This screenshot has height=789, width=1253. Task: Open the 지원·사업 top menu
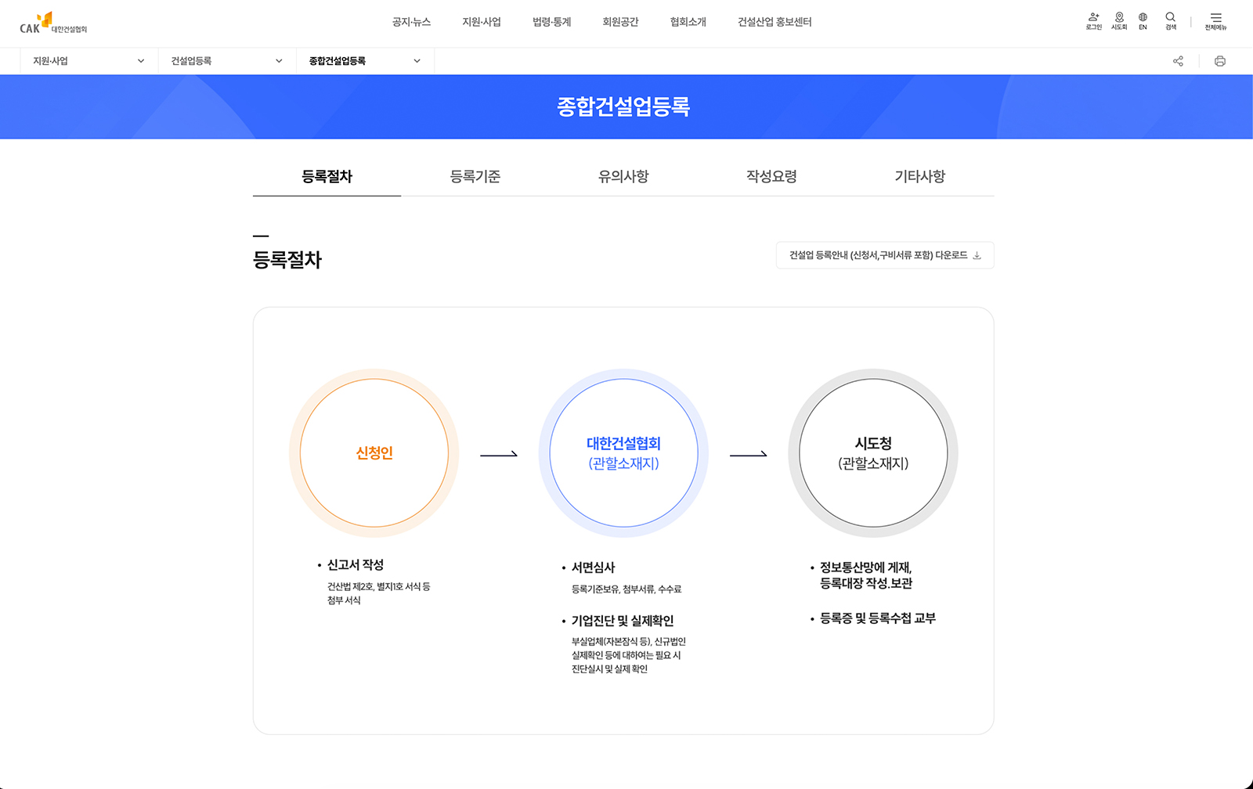pyautogui.click(x=482, y=22)
